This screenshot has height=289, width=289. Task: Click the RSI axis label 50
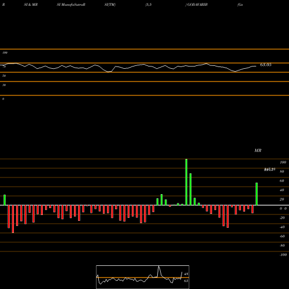(4, 76)
